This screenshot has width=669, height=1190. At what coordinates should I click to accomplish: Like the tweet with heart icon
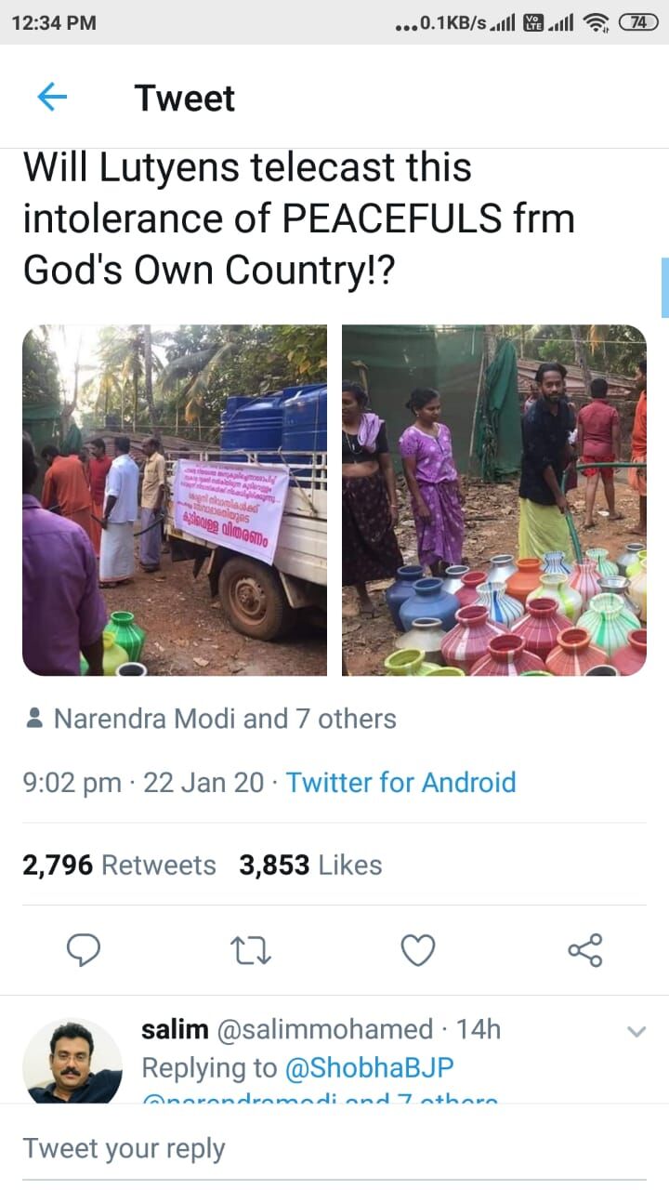click(x=418, y=949)
